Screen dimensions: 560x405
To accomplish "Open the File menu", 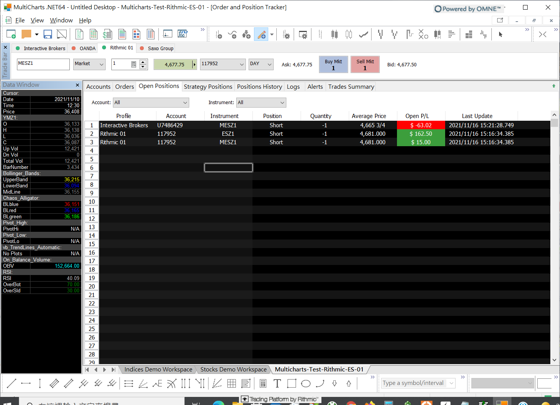I will [x=20, y=20].
